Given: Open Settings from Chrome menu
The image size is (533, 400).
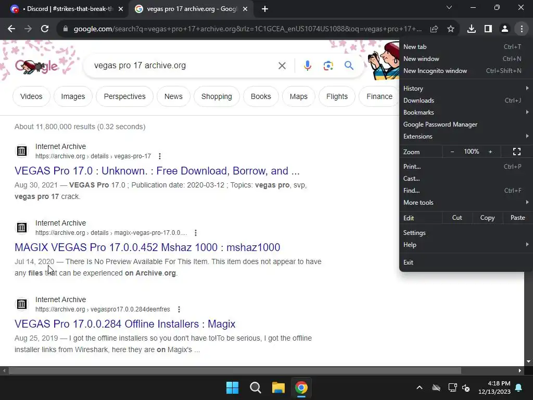Looking at the screenshot, I should 466,233.
